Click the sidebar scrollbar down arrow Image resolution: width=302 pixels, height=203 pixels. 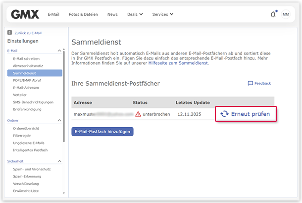click(63, 193)
